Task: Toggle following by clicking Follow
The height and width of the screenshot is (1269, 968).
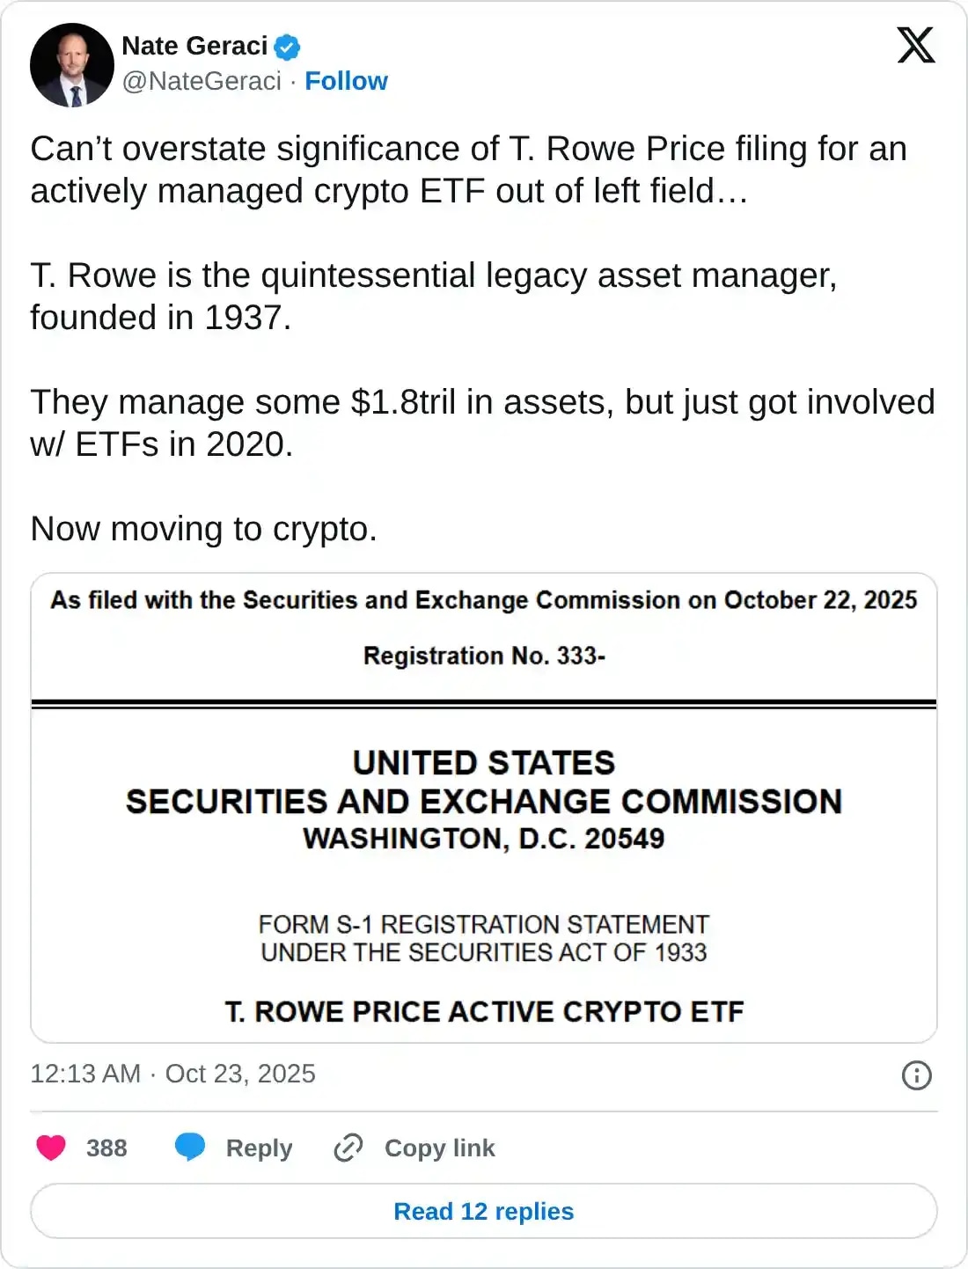Action: tap(346, 81)
